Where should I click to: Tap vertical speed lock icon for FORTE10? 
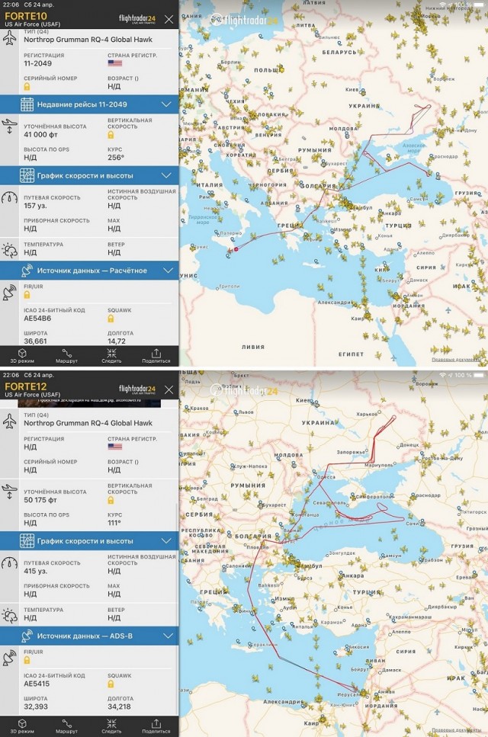[x=111, y=135]
